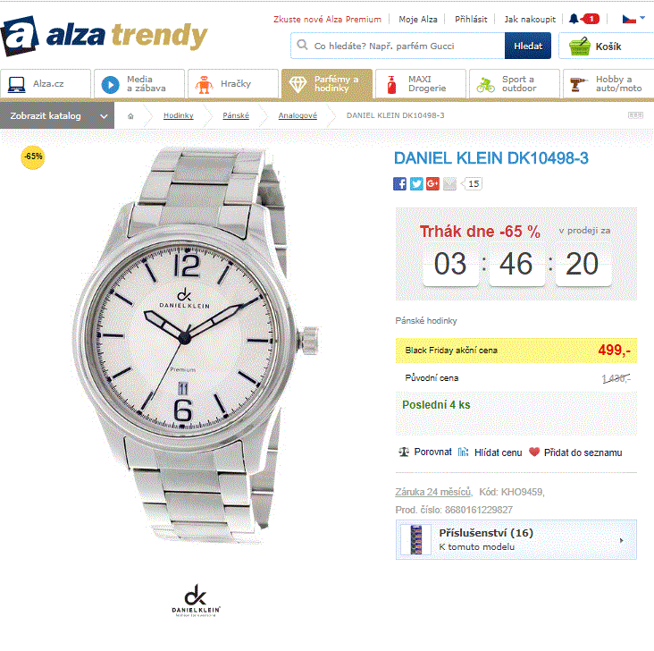The width and height of the screenshot is (654, 651).
Task: Click the Porovnat compare scales icon
Action: click(x=403, y=452)
